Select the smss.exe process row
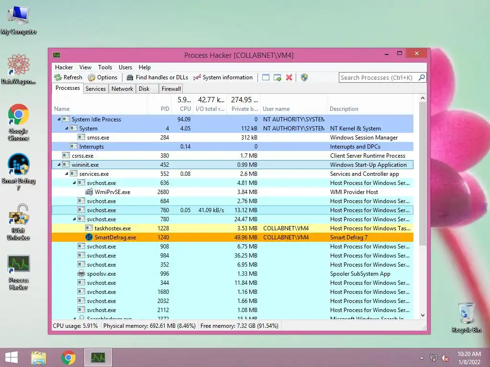This screenshot has width=490, height=367. [233, 137]
